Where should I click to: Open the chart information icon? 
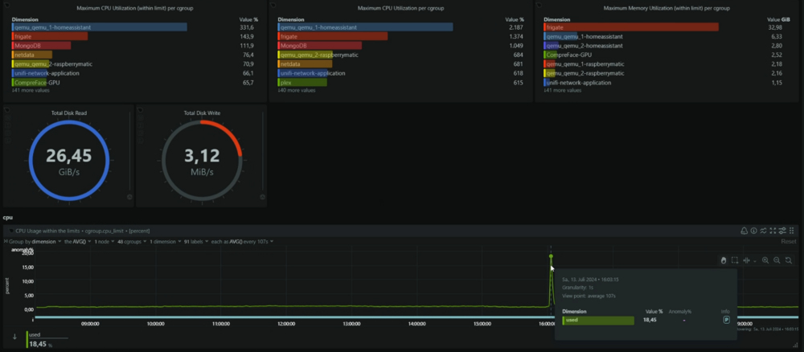point(754,231)
